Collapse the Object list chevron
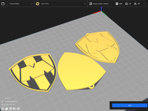The image size is (148, 111). point(2,98)
